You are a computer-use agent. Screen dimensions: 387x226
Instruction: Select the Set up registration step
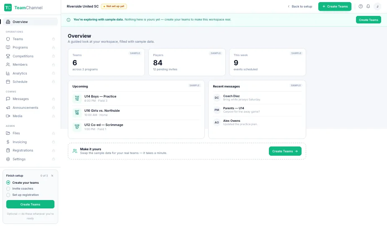(23, 195)
